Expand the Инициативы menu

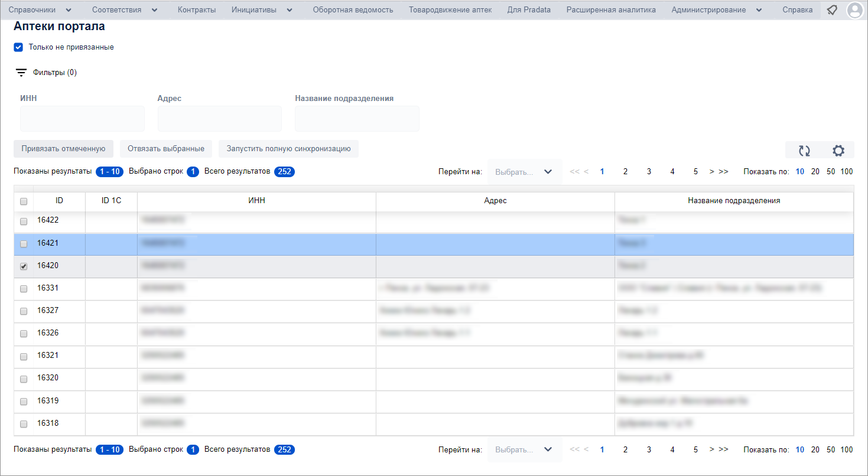coord(262,10)
